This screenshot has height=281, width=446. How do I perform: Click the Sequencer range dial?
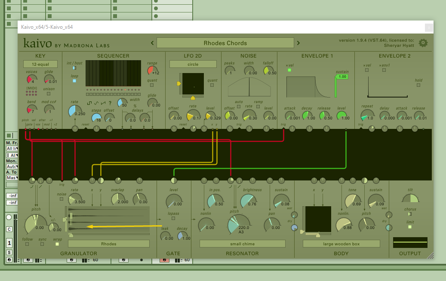[152, 70]
